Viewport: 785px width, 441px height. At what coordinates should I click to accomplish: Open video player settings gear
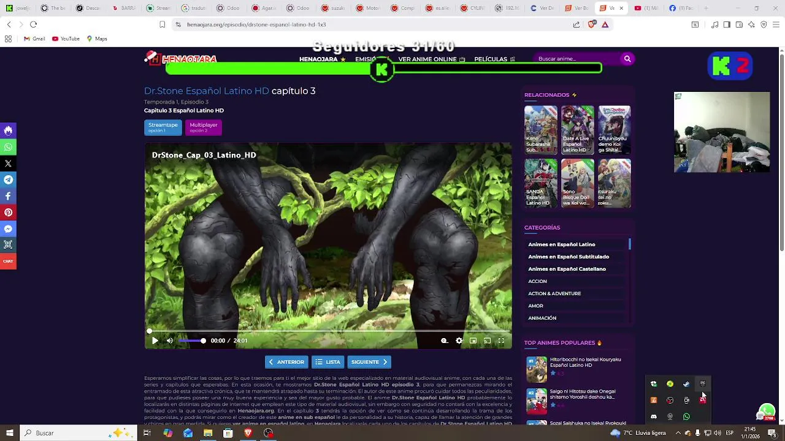click(459, 341)
